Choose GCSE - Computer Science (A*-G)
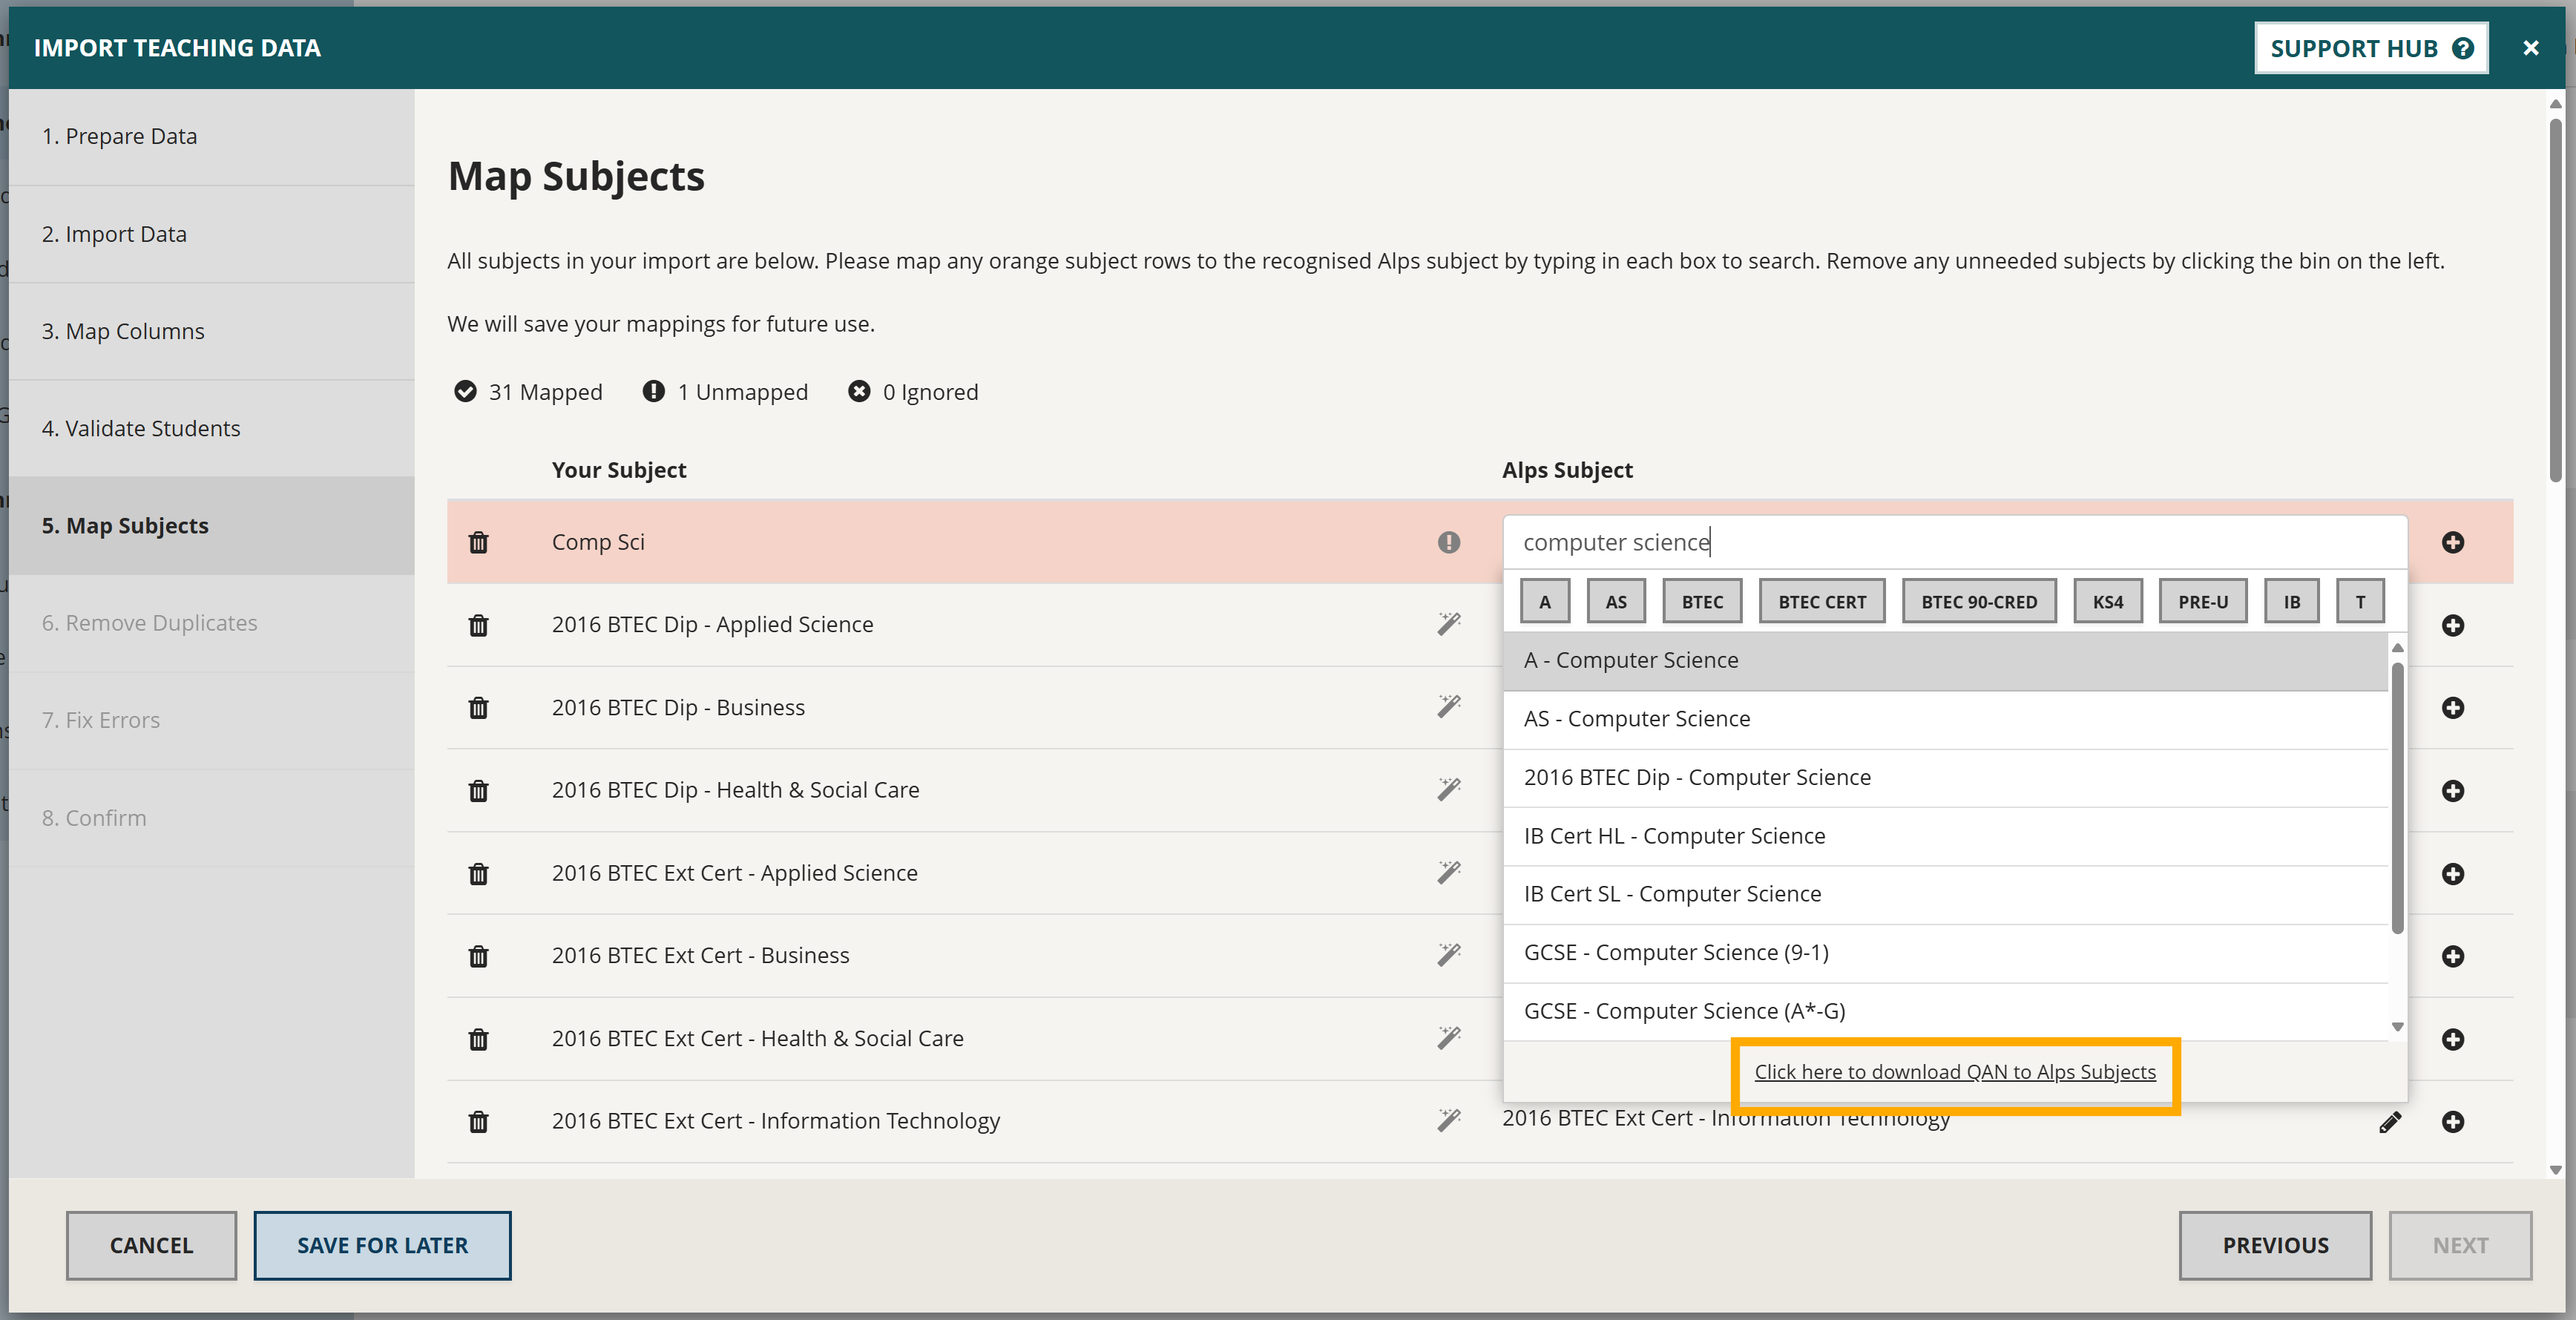Screen dimensions: 2576x1320 tap(1945, 1011)
